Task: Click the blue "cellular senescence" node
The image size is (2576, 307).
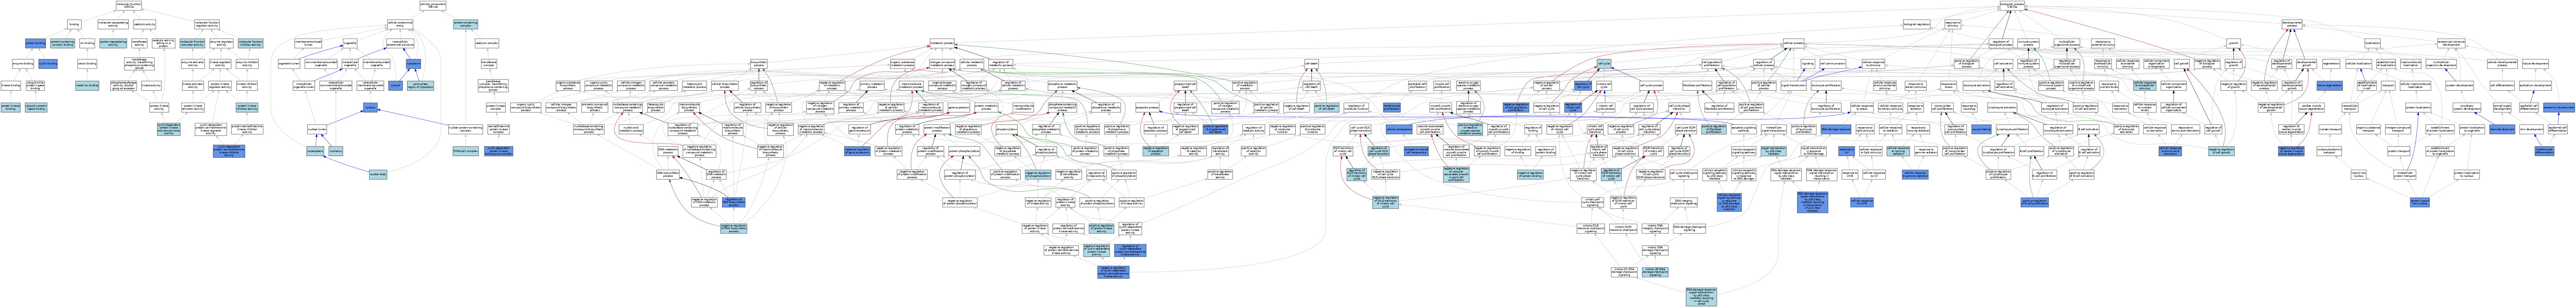Action: click(1399, 129)
